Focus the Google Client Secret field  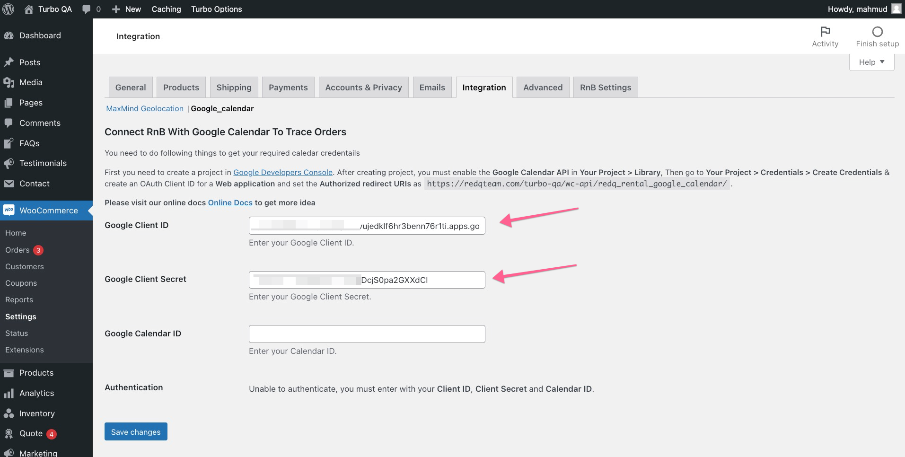367,280
